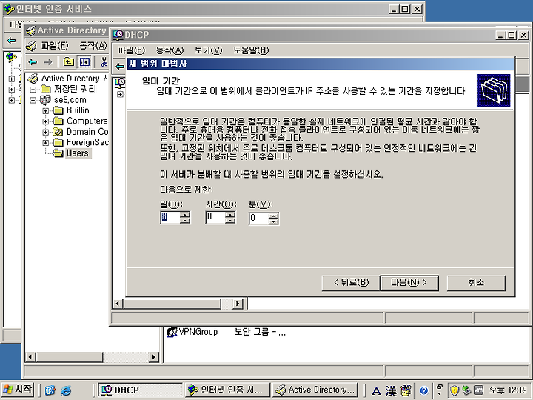Click Active Directory tree scroll-left arrow
This screenshot has height=400, width=533.
pyautogui.click(x=30, y=357)
